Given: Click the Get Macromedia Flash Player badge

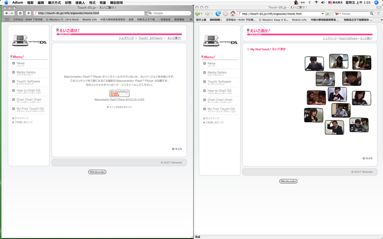Looking at the screenshot, I should [x=119, y=93].
